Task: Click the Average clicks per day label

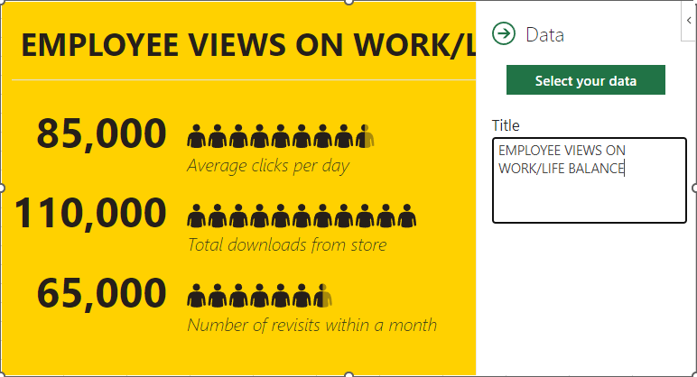Action: (267, 166)
